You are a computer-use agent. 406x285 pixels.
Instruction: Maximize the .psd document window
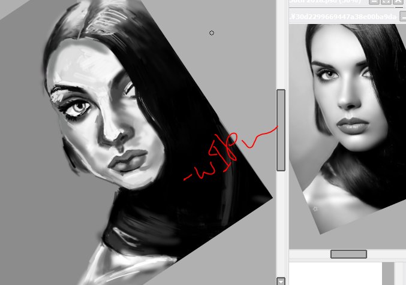(x=386, y=2)
